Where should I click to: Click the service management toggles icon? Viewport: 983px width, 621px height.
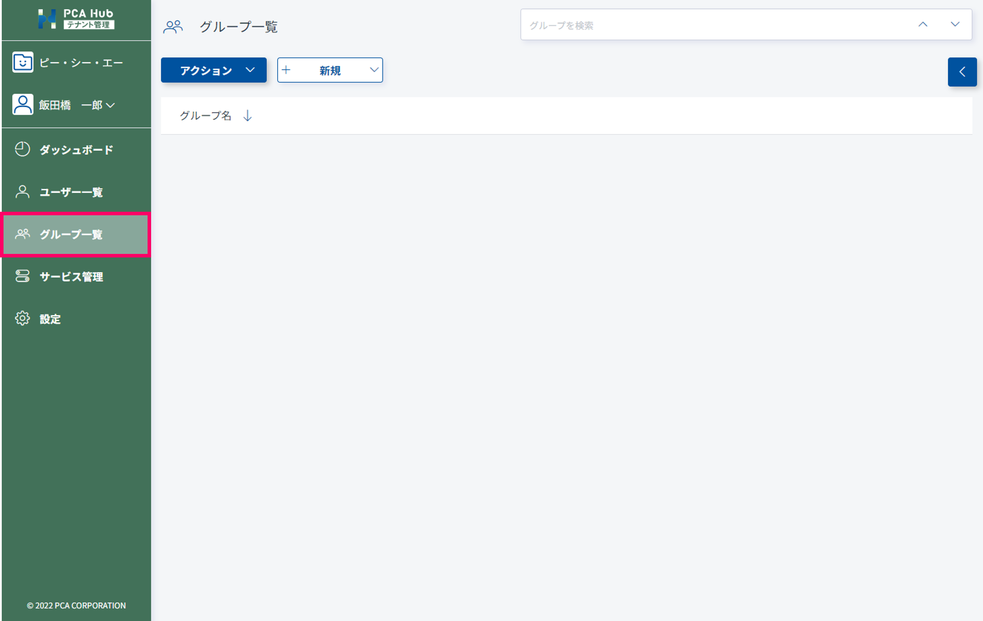(x=22, y=276)
